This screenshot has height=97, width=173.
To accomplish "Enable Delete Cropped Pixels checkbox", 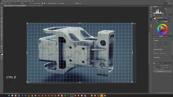I will point(47,4).
